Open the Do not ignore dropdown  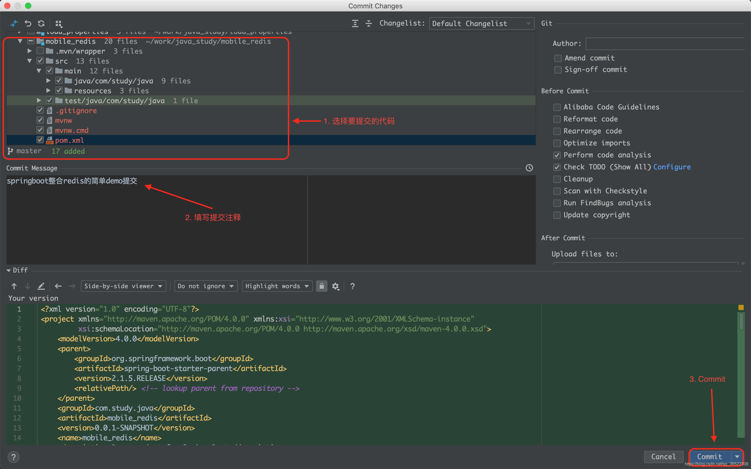point(206,286)
